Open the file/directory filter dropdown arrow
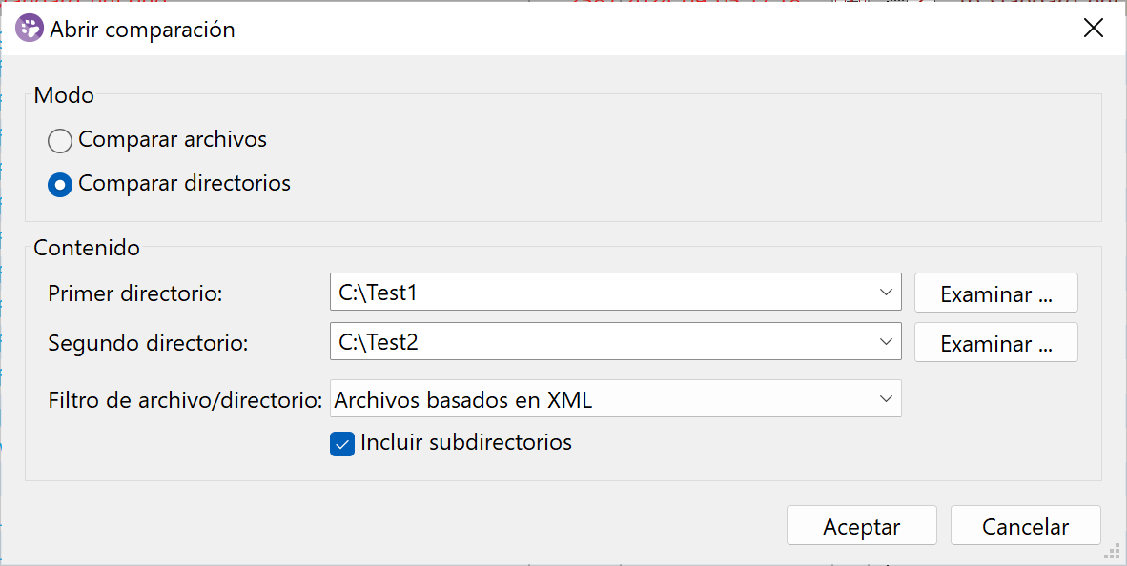 886,399
